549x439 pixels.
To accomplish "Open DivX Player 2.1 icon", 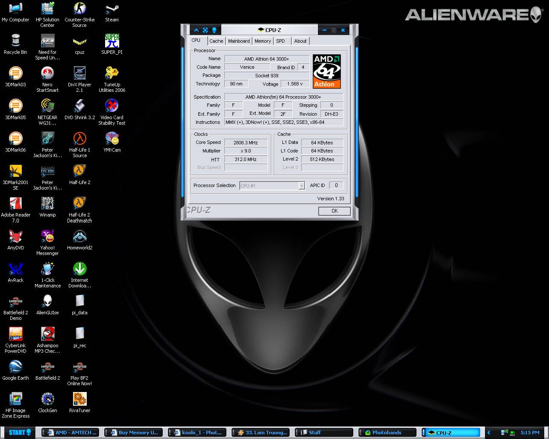I will pos(79,80).
